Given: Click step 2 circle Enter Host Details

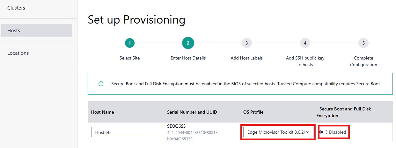Looking at the screenshot, I should pos(188,43).
